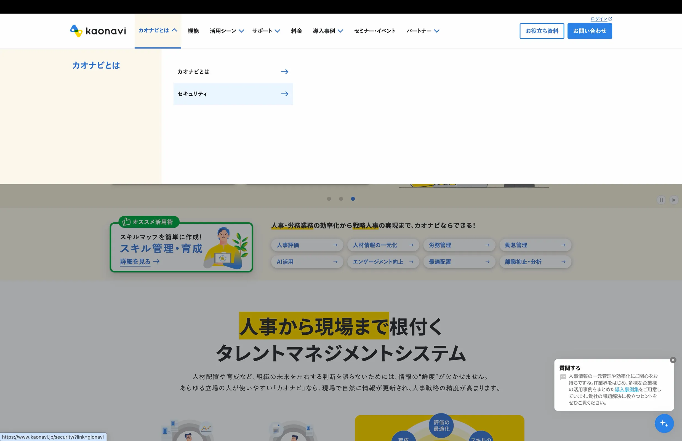Viewport: 682px width, 441px height.
Task: Click the arrow on 人事評価 pill
Action: (335, 245)
